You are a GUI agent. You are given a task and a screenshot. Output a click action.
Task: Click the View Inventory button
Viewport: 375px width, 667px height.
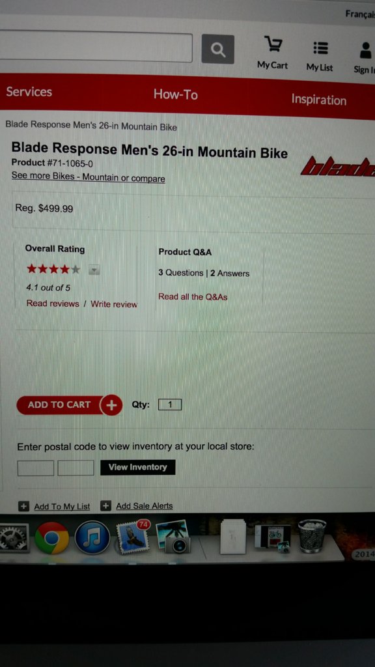pyautogui.click(x=138, y=467)
